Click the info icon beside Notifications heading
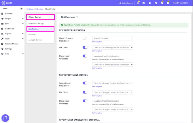Image resolution: width=193 pixels, height=123 pixels. [77, 17]
